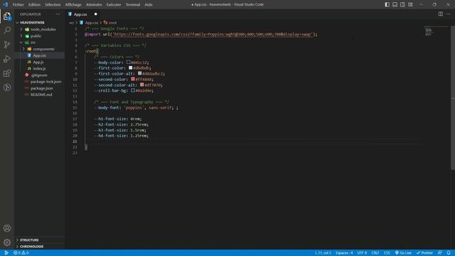Toggle secondary side bar layout icon
Viewport: 455px width, 256px height.
pos(403,4)
